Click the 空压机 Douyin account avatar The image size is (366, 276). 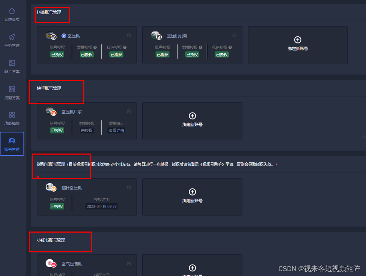(x=51, y=36)
